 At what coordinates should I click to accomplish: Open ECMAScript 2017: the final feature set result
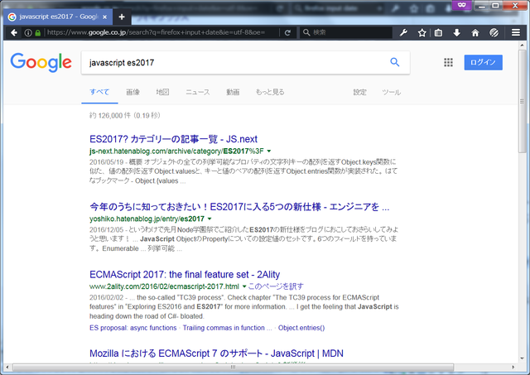coord(185,274)
